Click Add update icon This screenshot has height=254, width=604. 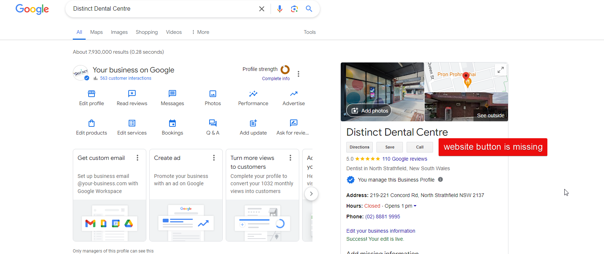[x=253, y=124]
